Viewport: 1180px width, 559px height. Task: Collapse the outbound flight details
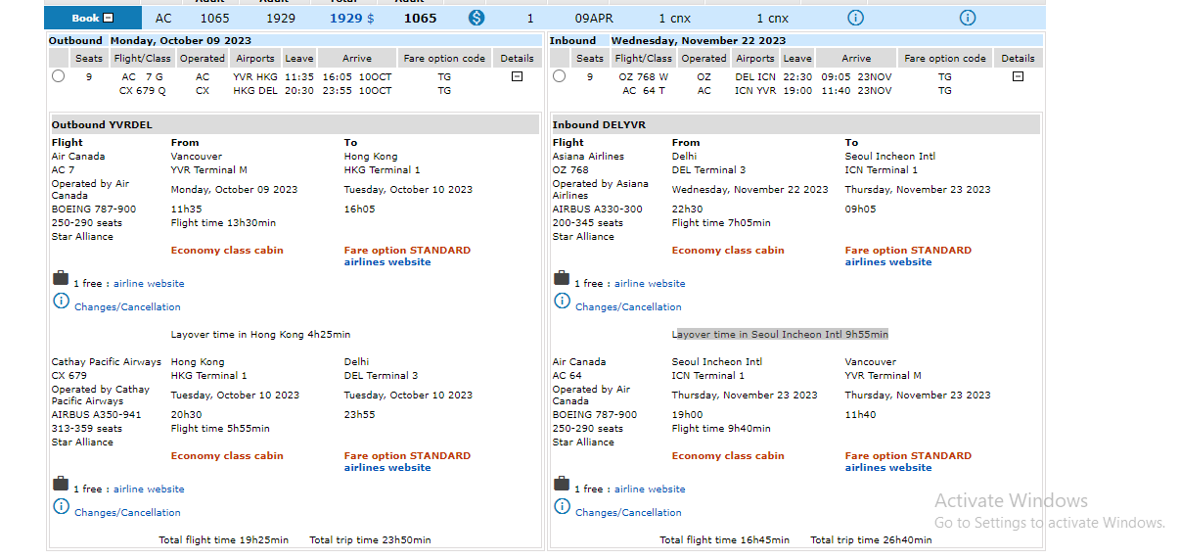pos(517,76)
